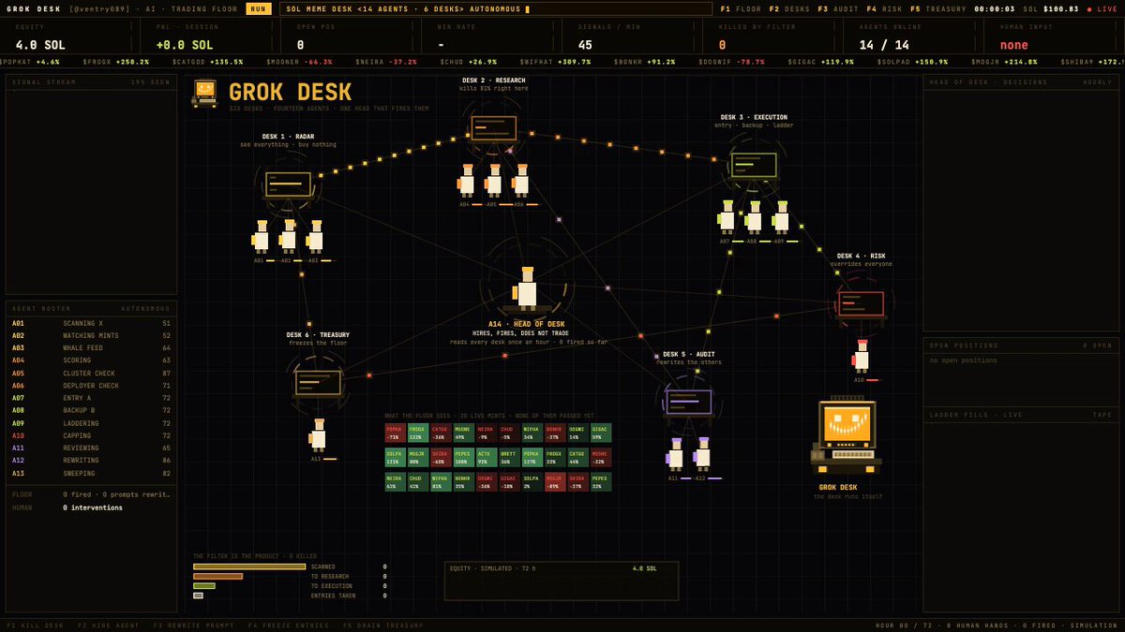Click the Desk 1 Radar monitor icon
The width and height of the screenshot is (1125, 632).
coord(288,184)
